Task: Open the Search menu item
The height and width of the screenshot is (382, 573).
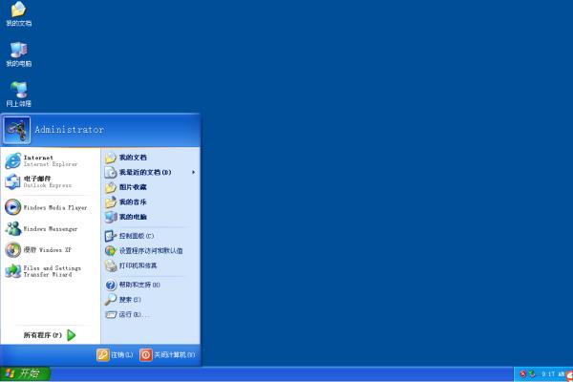Action: [150, 299]
